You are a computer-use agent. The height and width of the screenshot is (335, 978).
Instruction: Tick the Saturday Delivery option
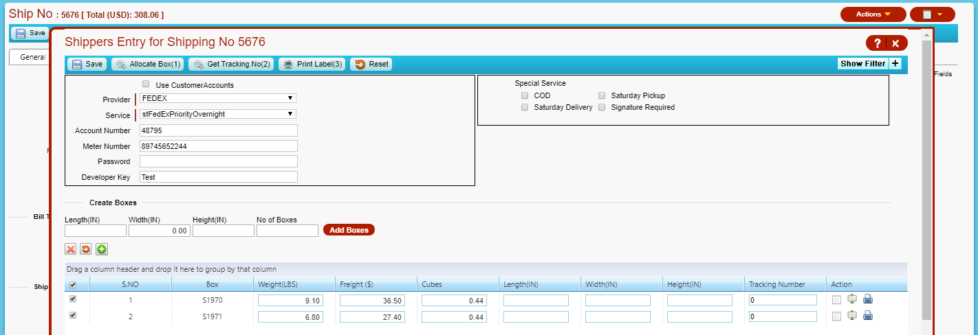525,107
